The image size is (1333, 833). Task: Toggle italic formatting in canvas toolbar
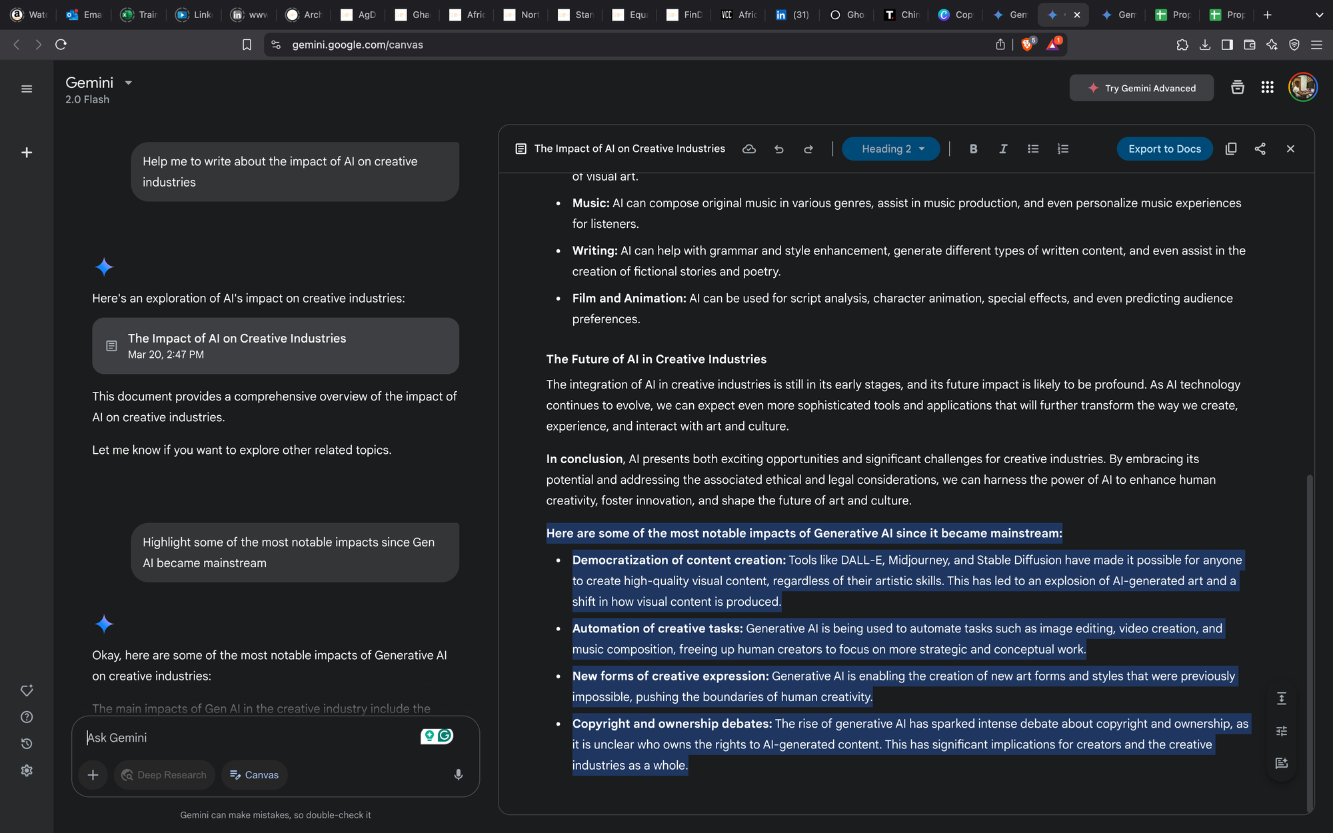point(1003,149)
